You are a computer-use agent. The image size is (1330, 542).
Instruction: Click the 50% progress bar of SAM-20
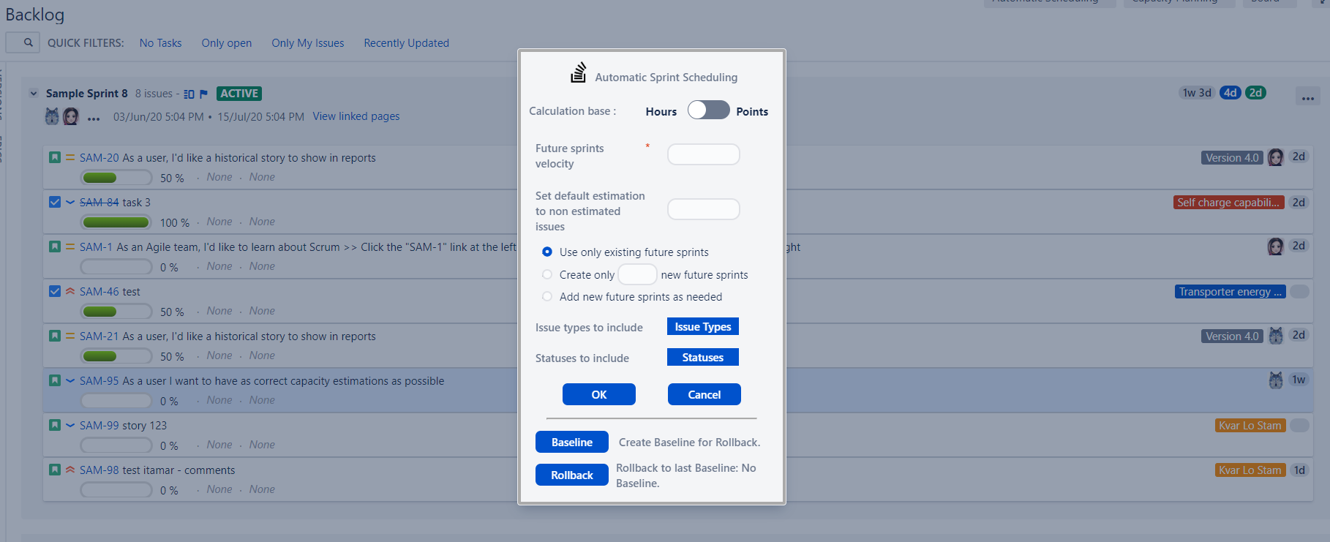[x=116, y=178]
